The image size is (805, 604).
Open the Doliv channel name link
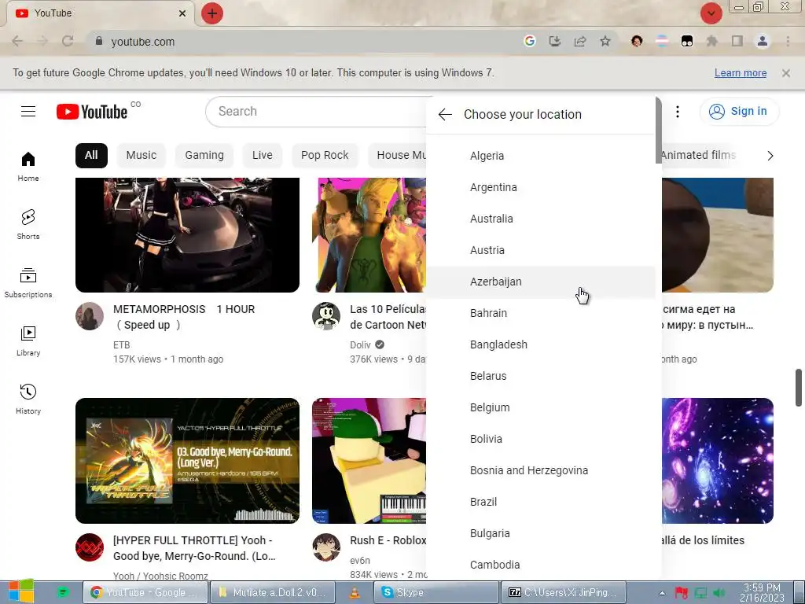360,345
